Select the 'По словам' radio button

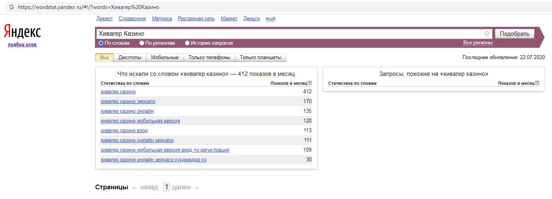coord(101,43)
